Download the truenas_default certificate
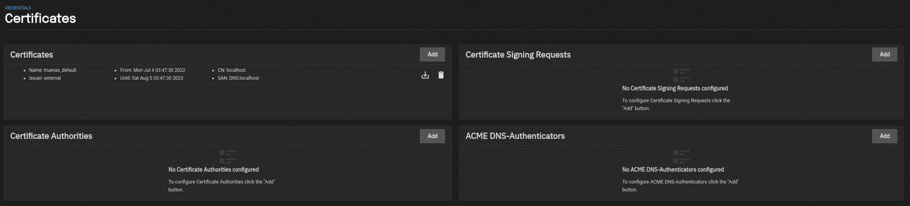Image resolution: width=910 pixels, height=206 pixels. pos(425,75)
